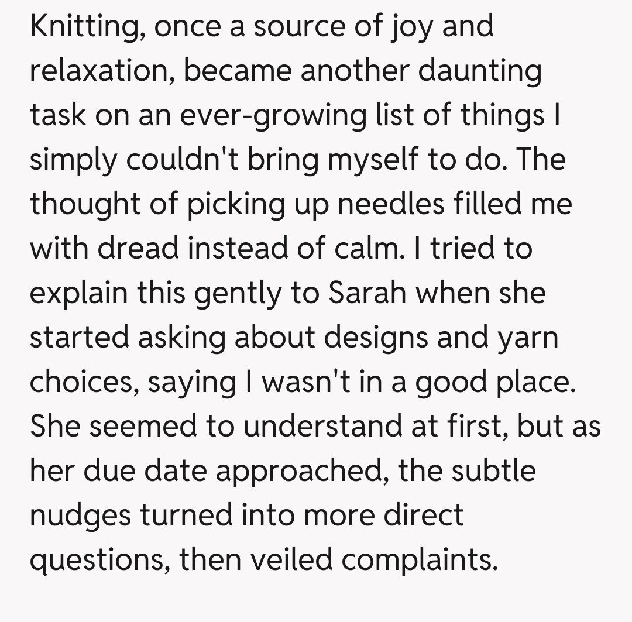Click on the name "Sarah"
Screen dimensions: 632x622
click(x=367, y=293)
